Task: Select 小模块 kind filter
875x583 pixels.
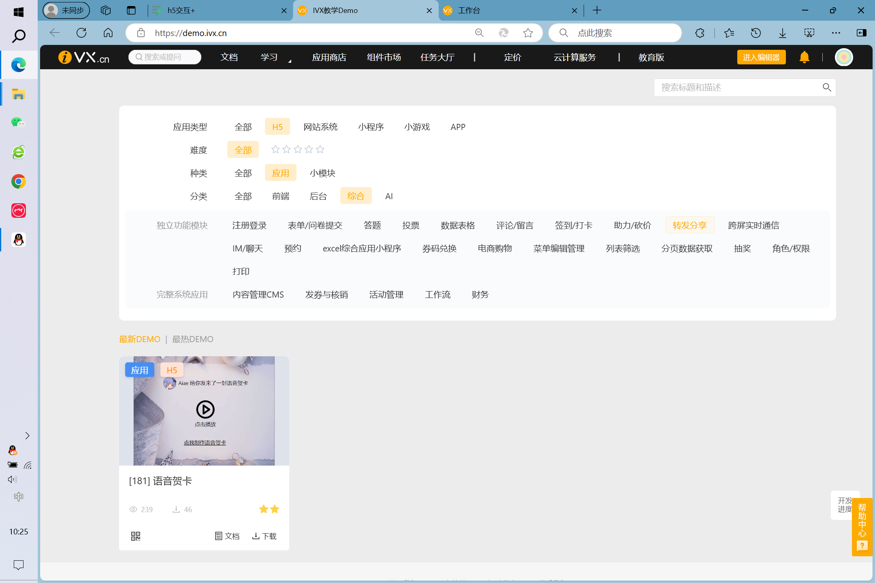Action: pyautogui.click(x=322, y=173)
